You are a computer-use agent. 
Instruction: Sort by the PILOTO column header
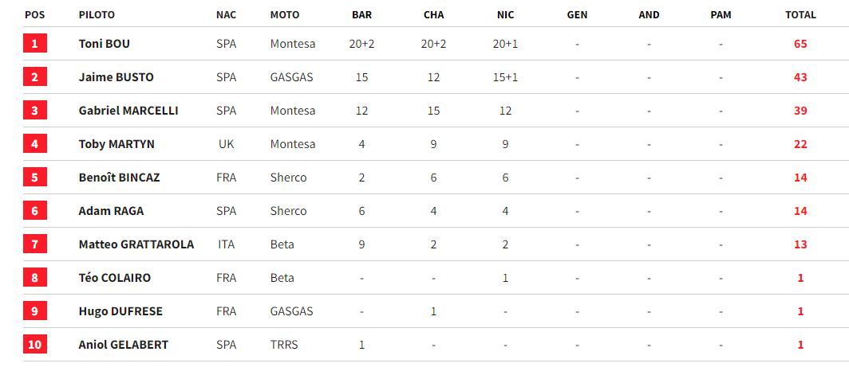pyautogui.click(x=97, y=14)
